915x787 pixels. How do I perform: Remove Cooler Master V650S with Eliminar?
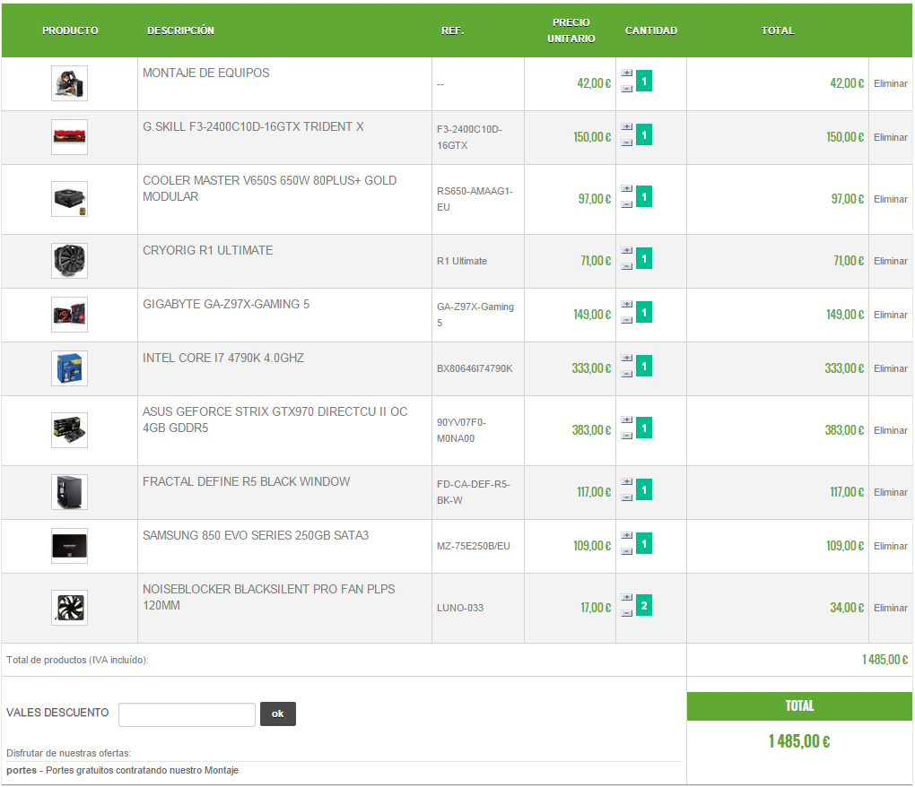[x=891, y=199]
